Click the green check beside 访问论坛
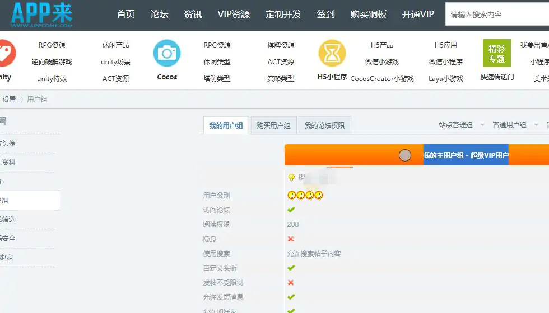This screenshot has height=313, width=549. (x=291, y=210)
